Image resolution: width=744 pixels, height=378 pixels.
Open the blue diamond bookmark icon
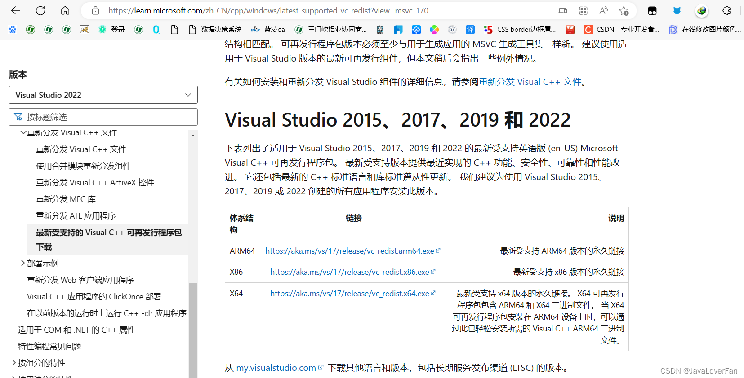coord(416,30)
